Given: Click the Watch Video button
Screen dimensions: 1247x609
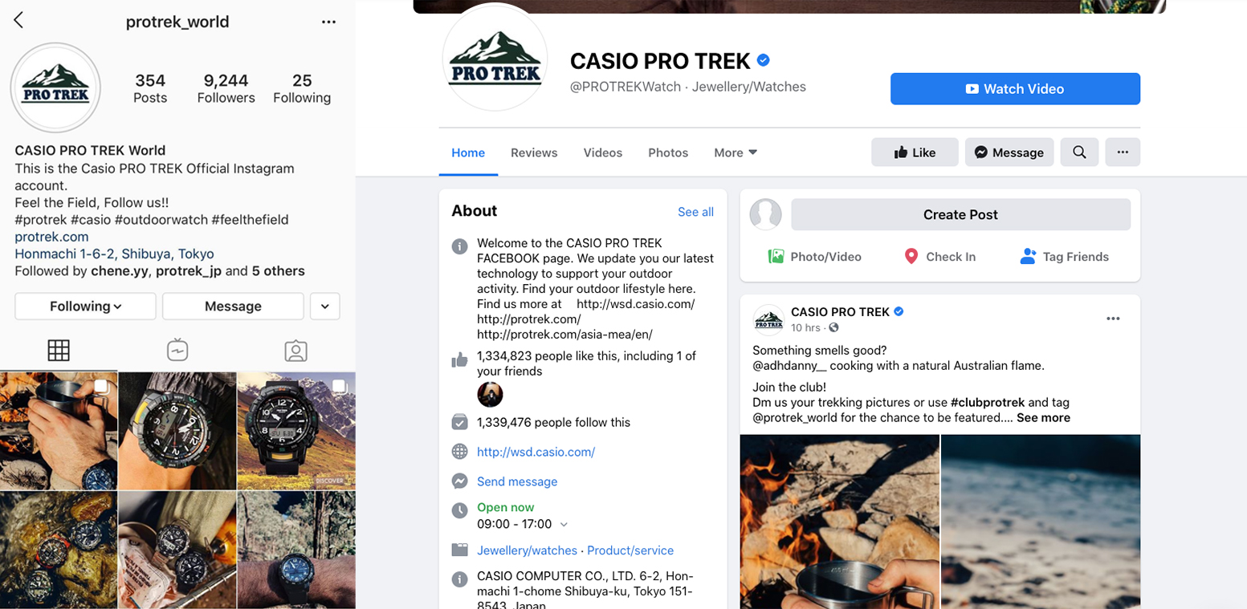Looking at the screenshot, I should 1015,89.
